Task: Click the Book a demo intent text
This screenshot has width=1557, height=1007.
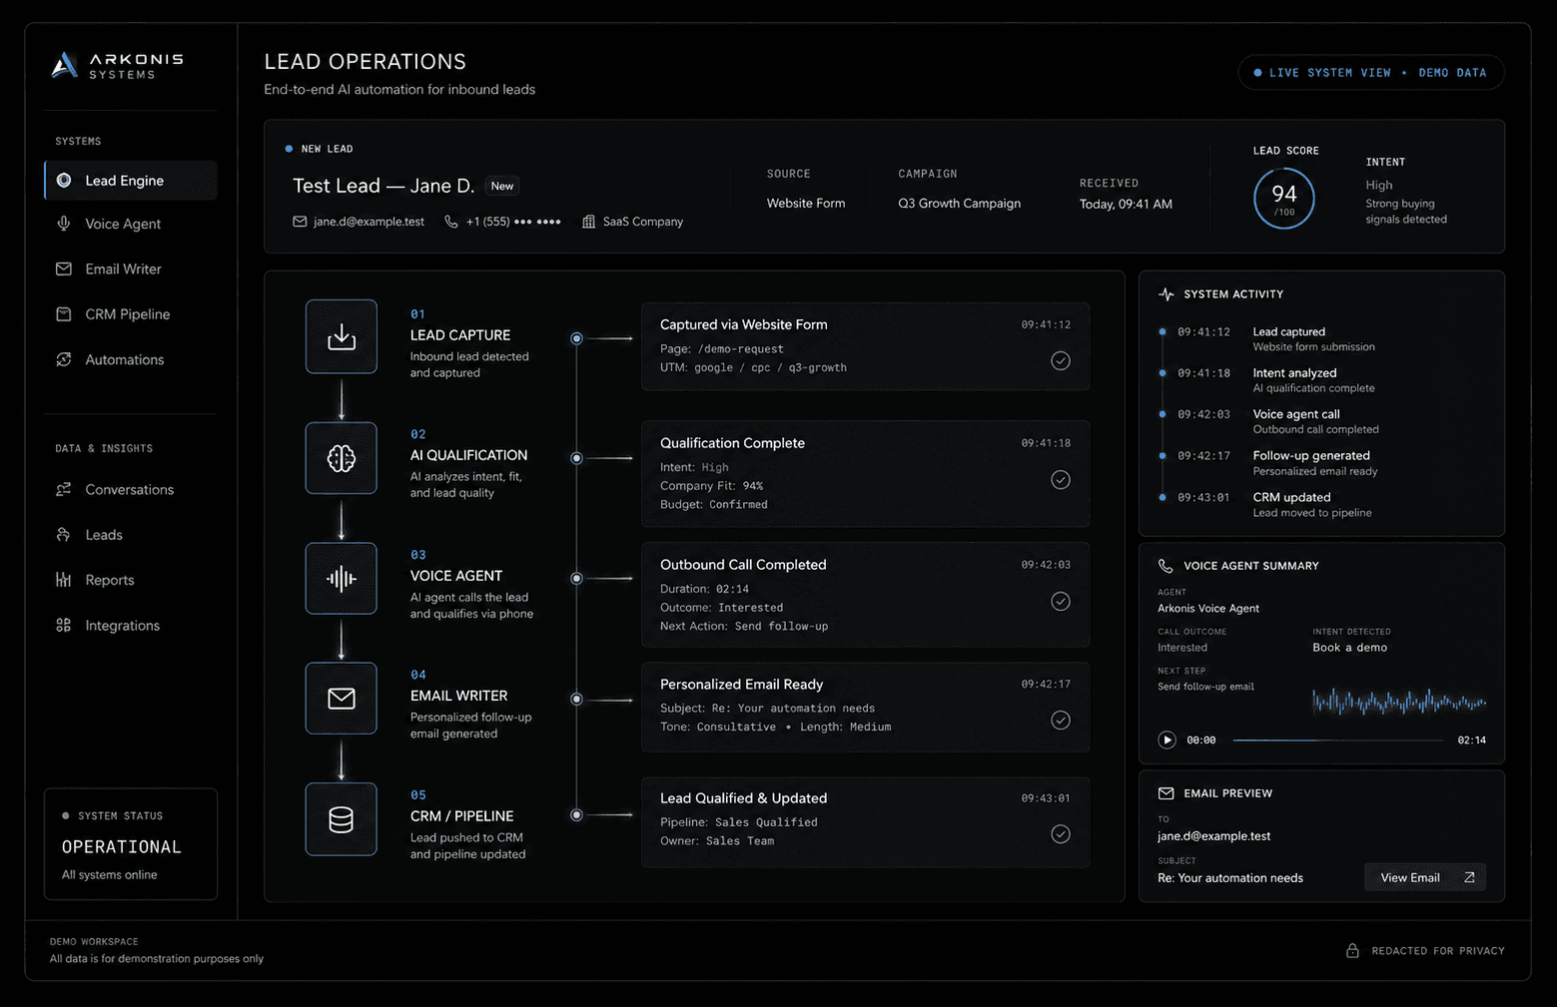Action: (1350, 648)
